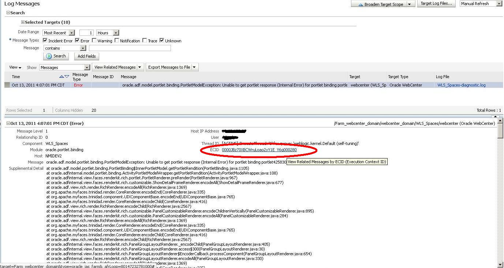The height and width of the screenshot is (268, 504).
Task: Click the Add Fields button
Action: point(86,56)
